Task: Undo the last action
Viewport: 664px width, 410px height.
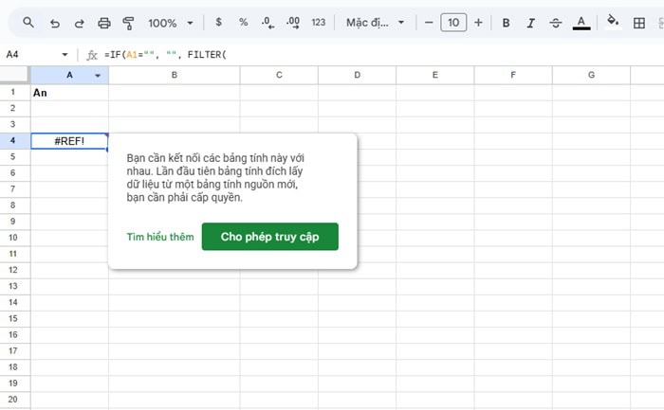Action: coord(54,22)
